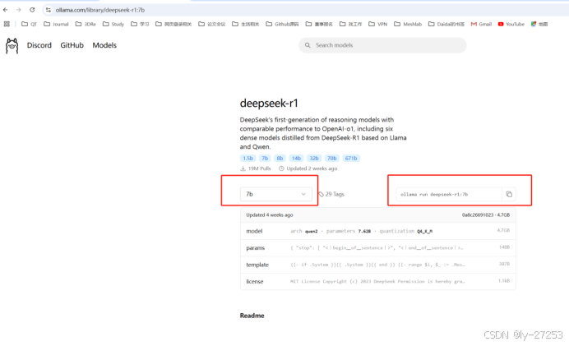Click the Search models field
Viewport: 569px width, 346px height.
(382, 45)
